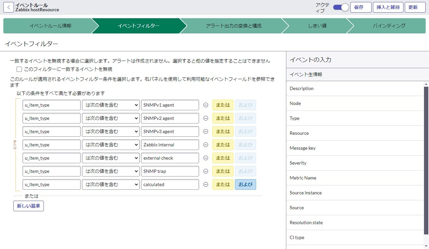This screenshot has height=249, width=429.
Task: Delete the SNMPv3 agent condition
Action: click(x=205, y=131)
